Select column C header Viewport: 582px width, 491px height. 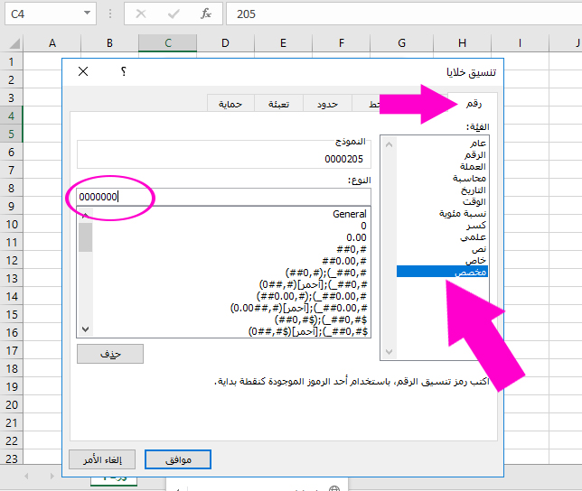click(x=168, y=43)
